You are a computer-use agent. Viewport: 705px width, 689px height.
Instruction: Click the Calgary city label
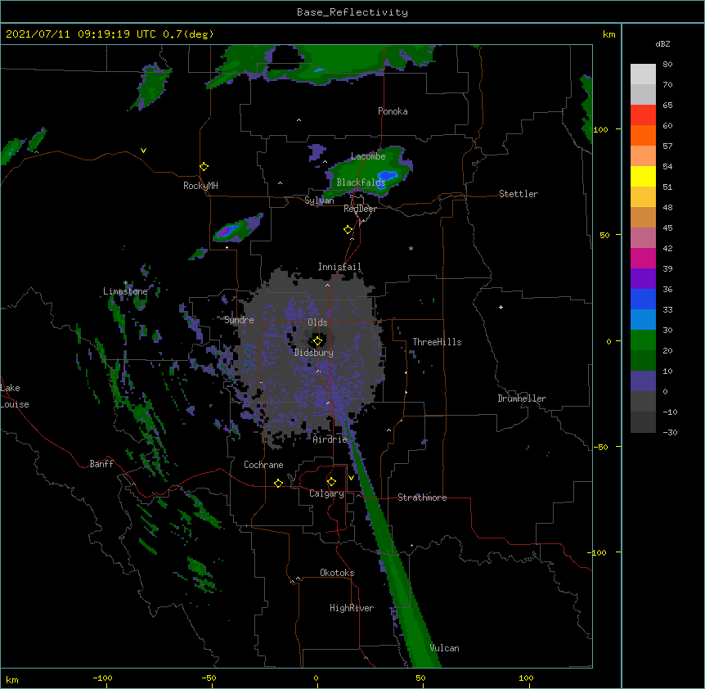tap(326, 493)
